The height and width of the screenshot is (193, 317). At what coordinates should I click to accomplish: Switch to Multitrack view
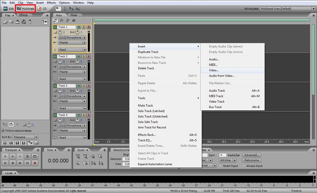[x=25, y=8]
